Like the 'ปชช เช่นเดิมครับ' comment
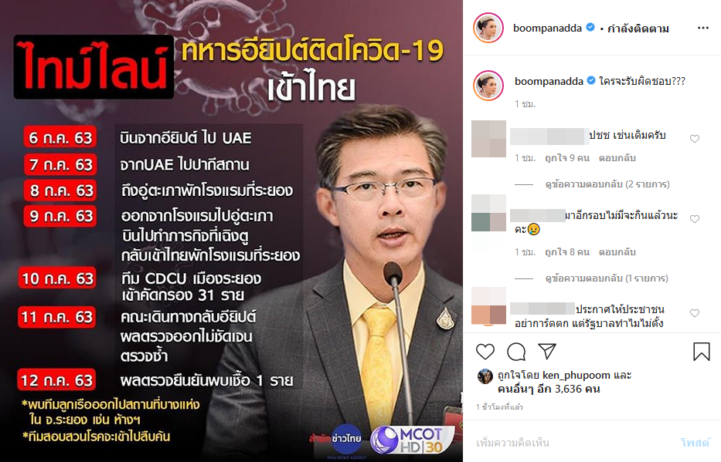The width and height of the screenshot is (721, 462). (695, 139)
